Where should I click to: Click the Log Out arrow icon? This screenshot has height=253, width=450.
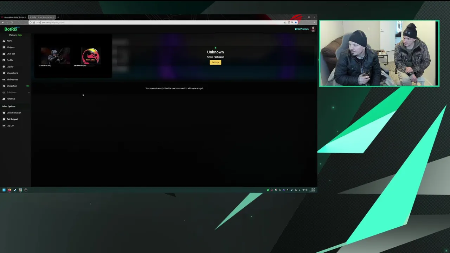[4, 125]
